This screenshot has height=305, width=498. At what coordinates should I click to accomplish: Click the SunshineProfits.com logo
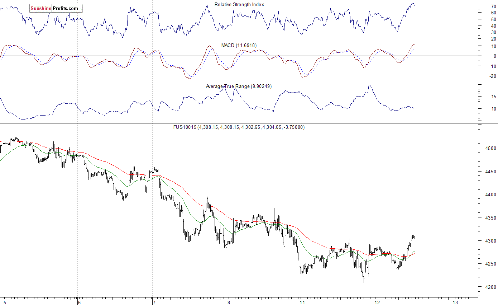click(x=56, y=8)
